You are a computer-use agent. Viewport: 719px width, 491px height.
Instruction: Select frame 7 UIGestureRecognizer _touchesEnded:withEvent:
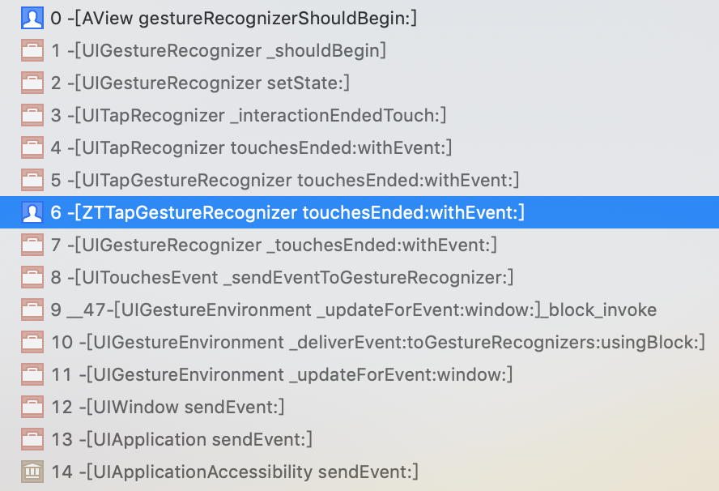pyautogui.click(x=359, y=245)
